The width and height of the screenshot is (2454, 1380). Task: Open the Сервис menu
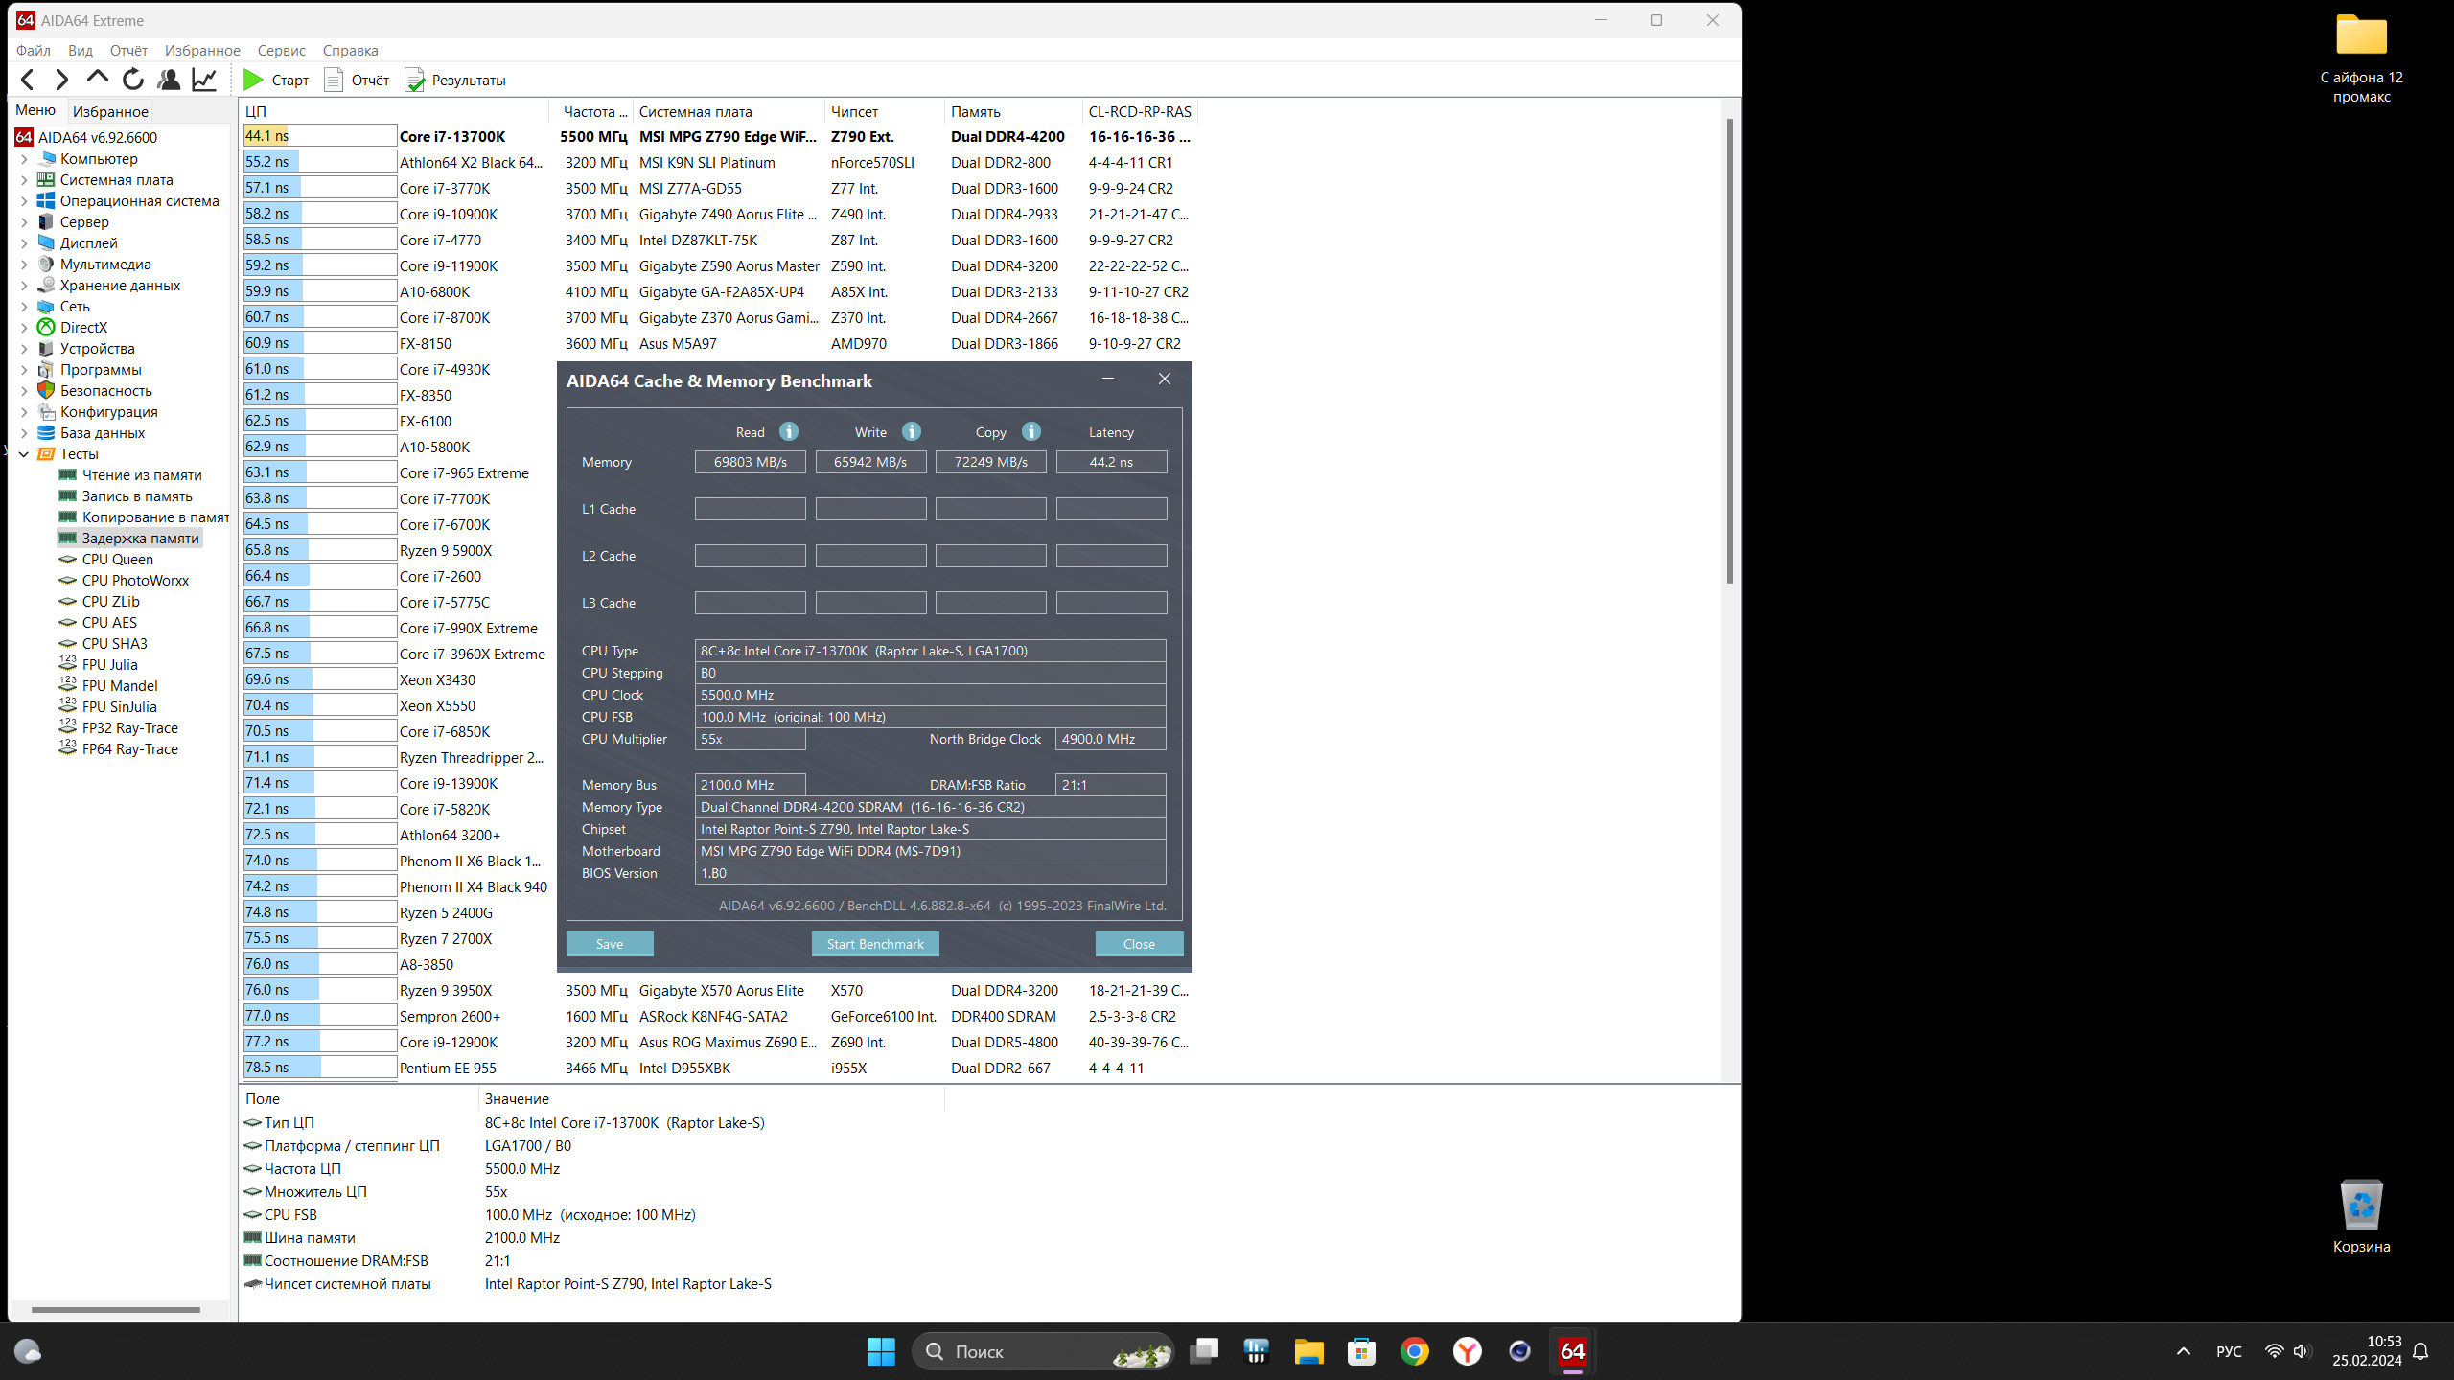[x=281, y=50]
